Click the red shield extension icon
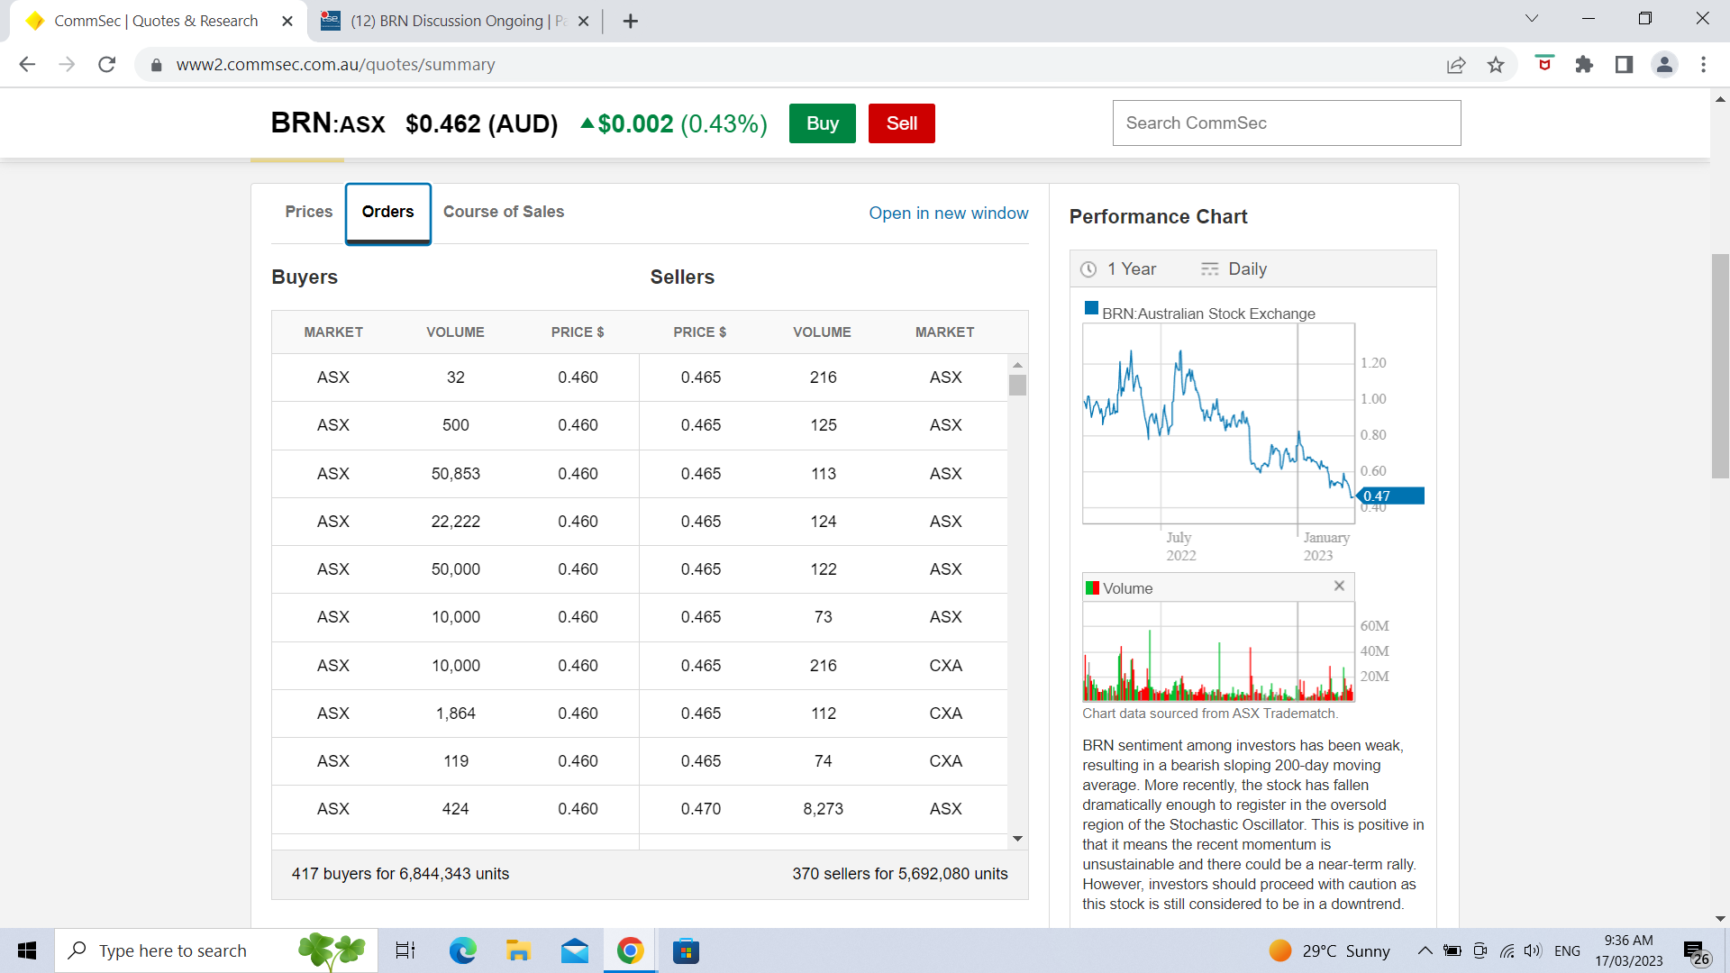Viewport: 1730px width, 973px height. pyautogui.click(x=1544, y=64)
